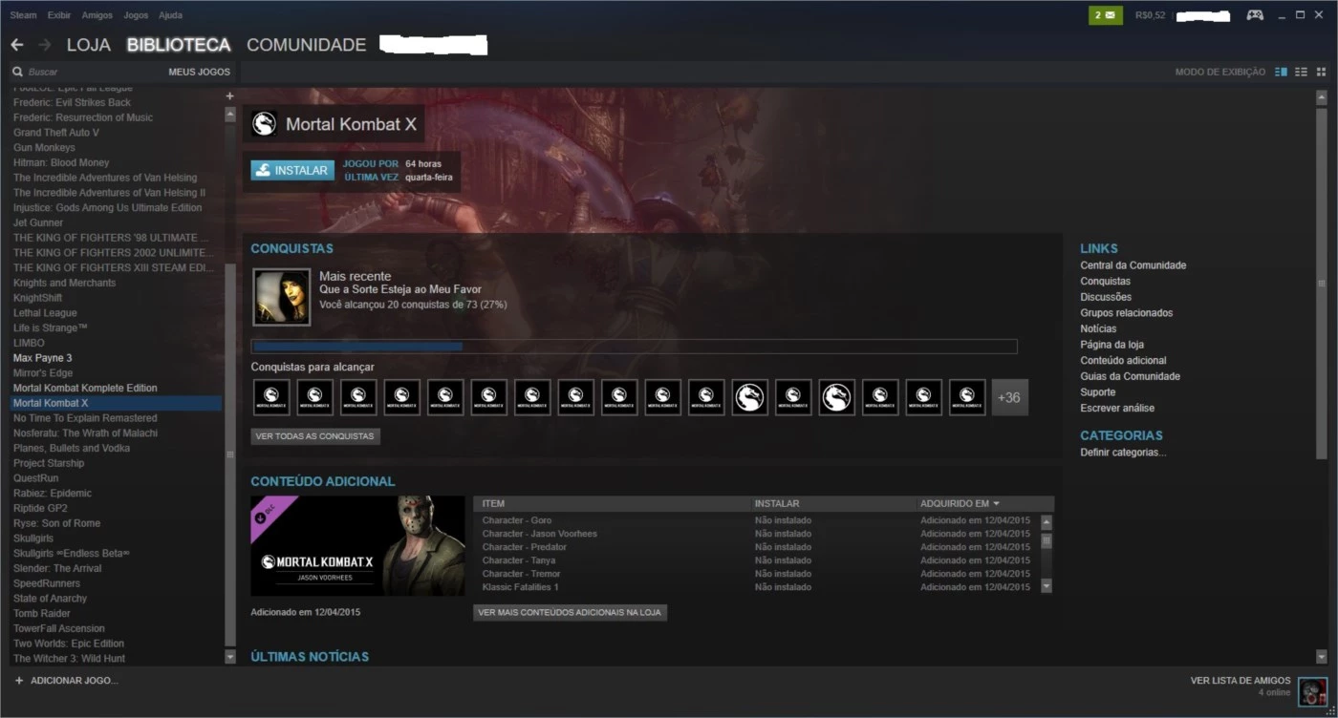
Task: Click VER TODAS AS CONQUISTAS button
Action: click(x=315, y=436)
